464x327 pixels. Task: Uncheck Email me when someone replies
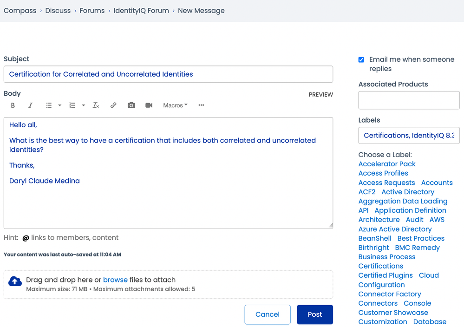(361, 59)
